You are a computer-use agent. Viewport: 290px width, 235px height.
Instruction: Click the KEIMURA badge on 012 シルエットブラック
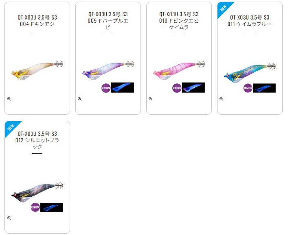(x=35, y=207)
